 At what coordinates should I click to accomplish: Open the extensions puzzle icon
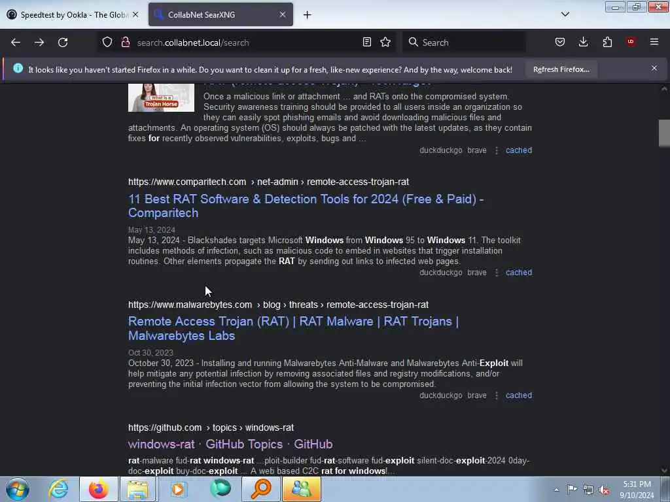coord(607,42)
